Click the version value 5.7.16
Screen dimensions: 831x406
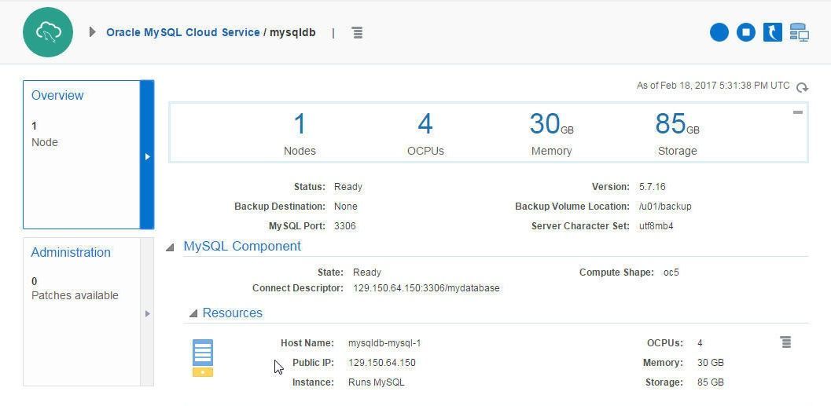[653, 187]
